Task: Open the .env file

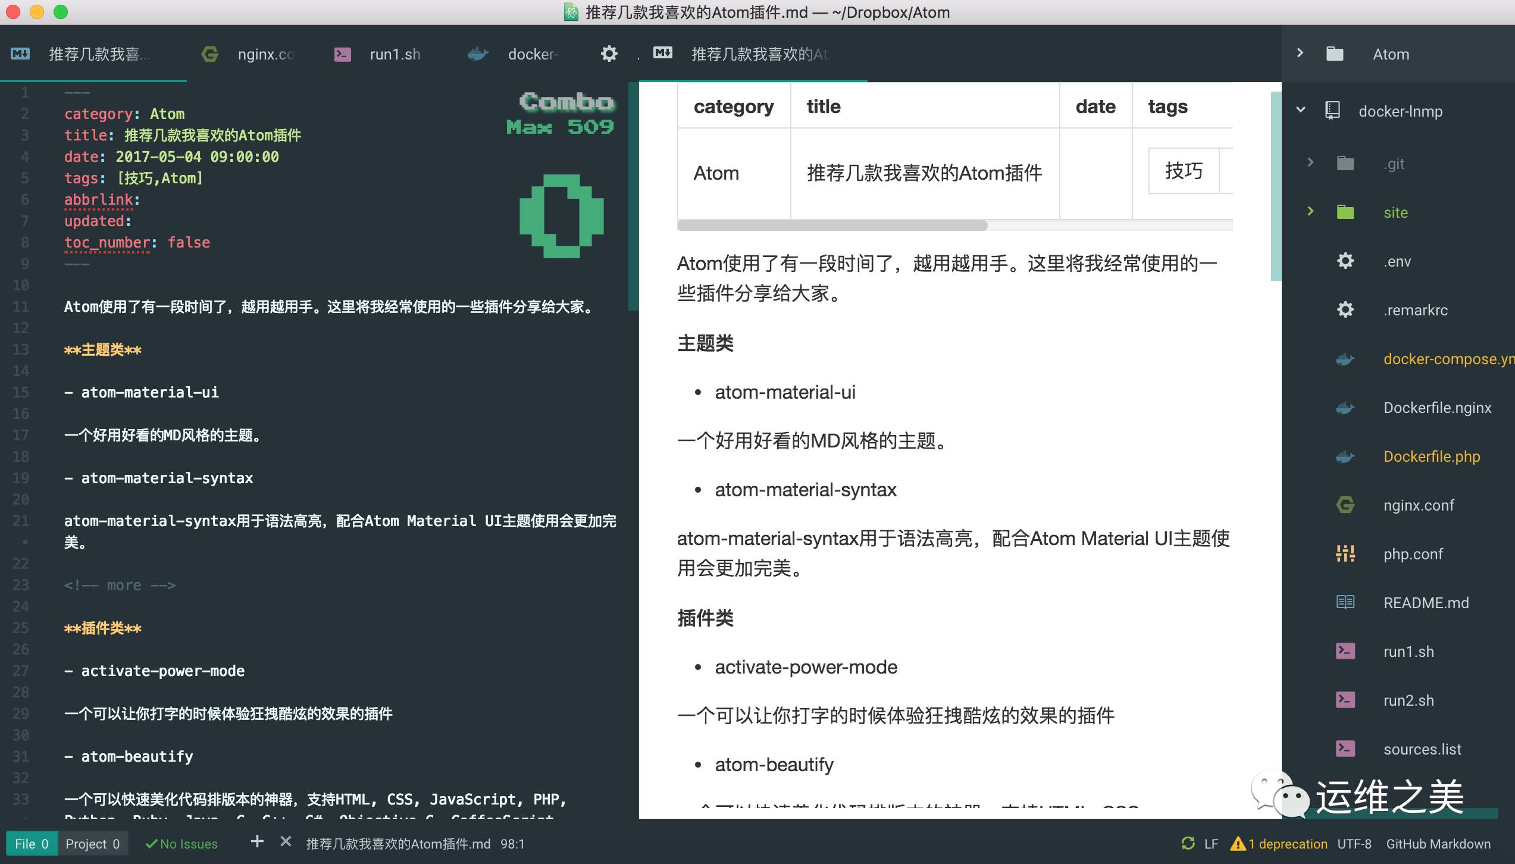Action: click(x=1397, y=261)
